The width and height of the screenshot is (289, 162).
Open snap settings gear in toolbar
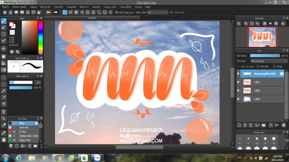tap(111, 12)
